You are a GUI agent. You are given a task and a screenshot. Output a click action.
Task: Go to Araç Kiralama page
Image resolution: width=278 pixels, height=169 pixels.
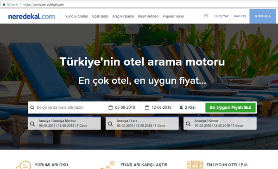pyautogui.click(x=123, y=16)
